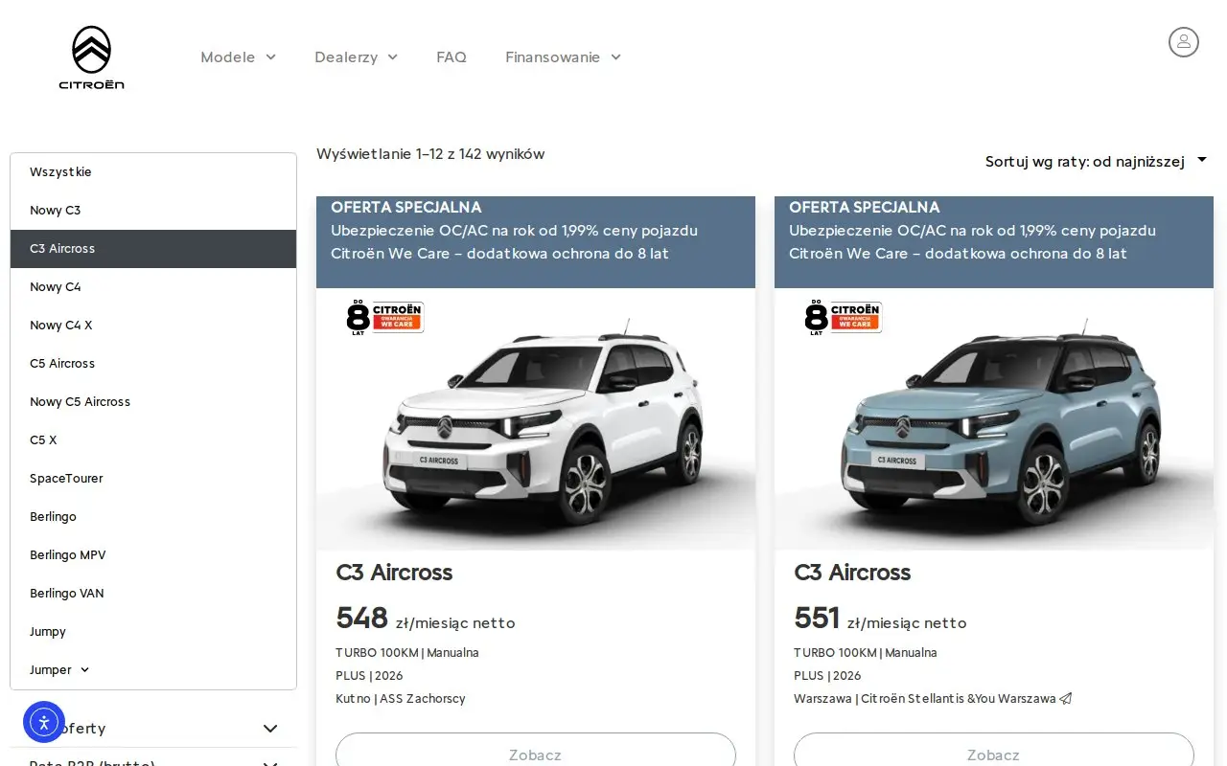
Task: Open the sort by installment dropdown
Action: point(1096,161)
